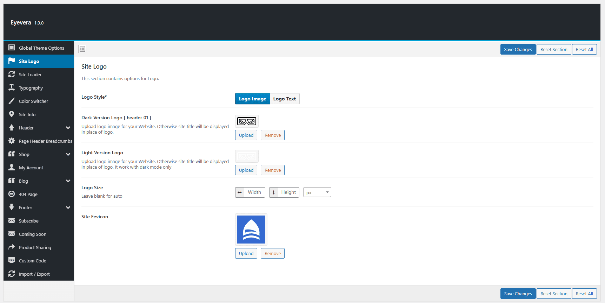605x303 pixels.
Task: Click the Blog quote icon
Action: (x=12, y=181)
